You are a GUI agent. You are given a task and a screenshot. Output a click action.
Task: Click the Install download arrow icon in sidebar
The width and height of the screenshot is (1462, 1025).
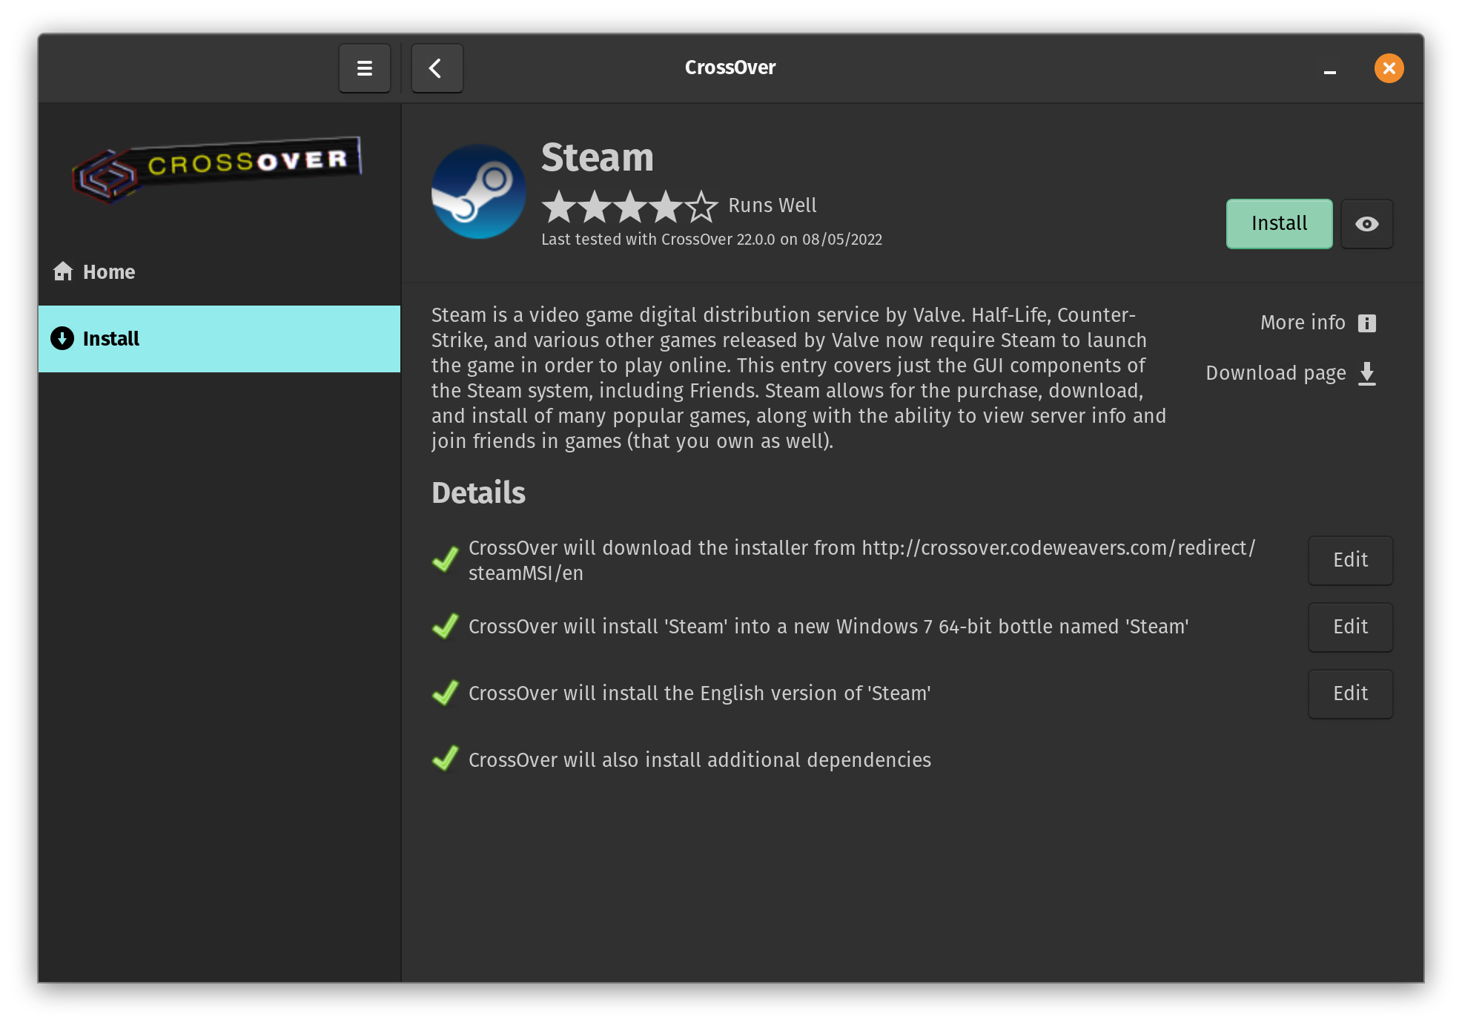pos(62,338)
